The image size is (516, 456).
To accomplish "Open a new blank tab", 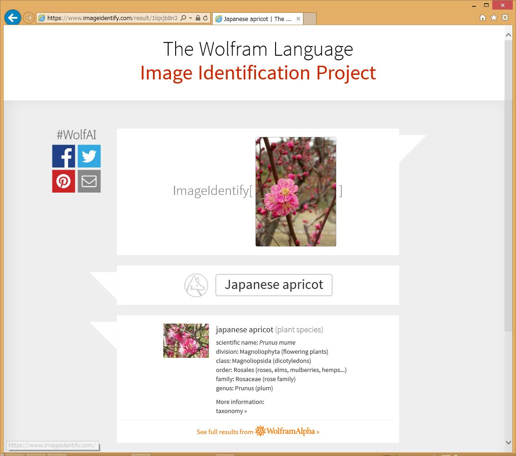I will point(310,19).
